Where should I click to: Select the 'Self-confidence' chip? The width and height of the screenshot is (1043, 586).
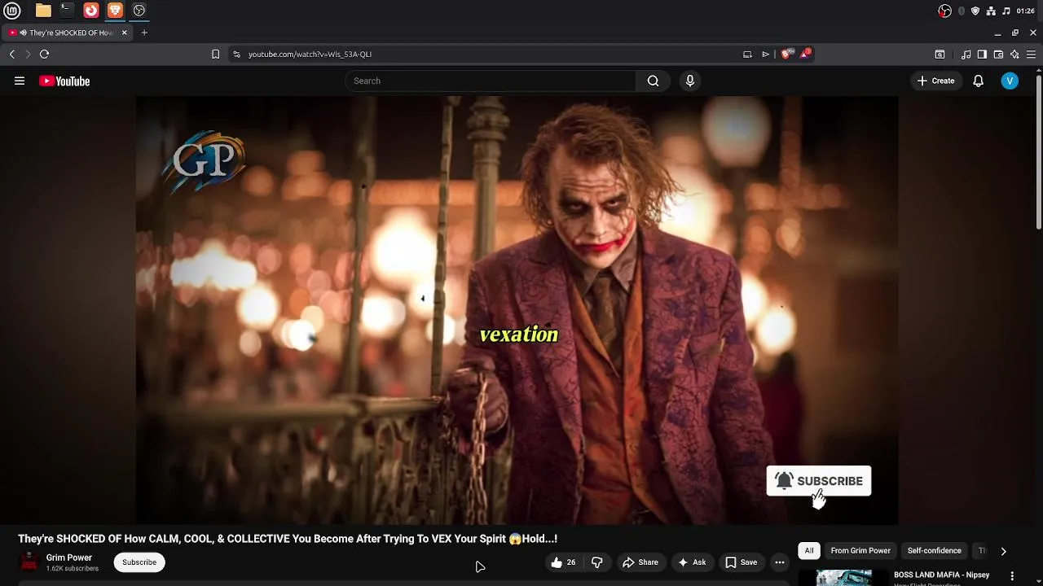935,551
